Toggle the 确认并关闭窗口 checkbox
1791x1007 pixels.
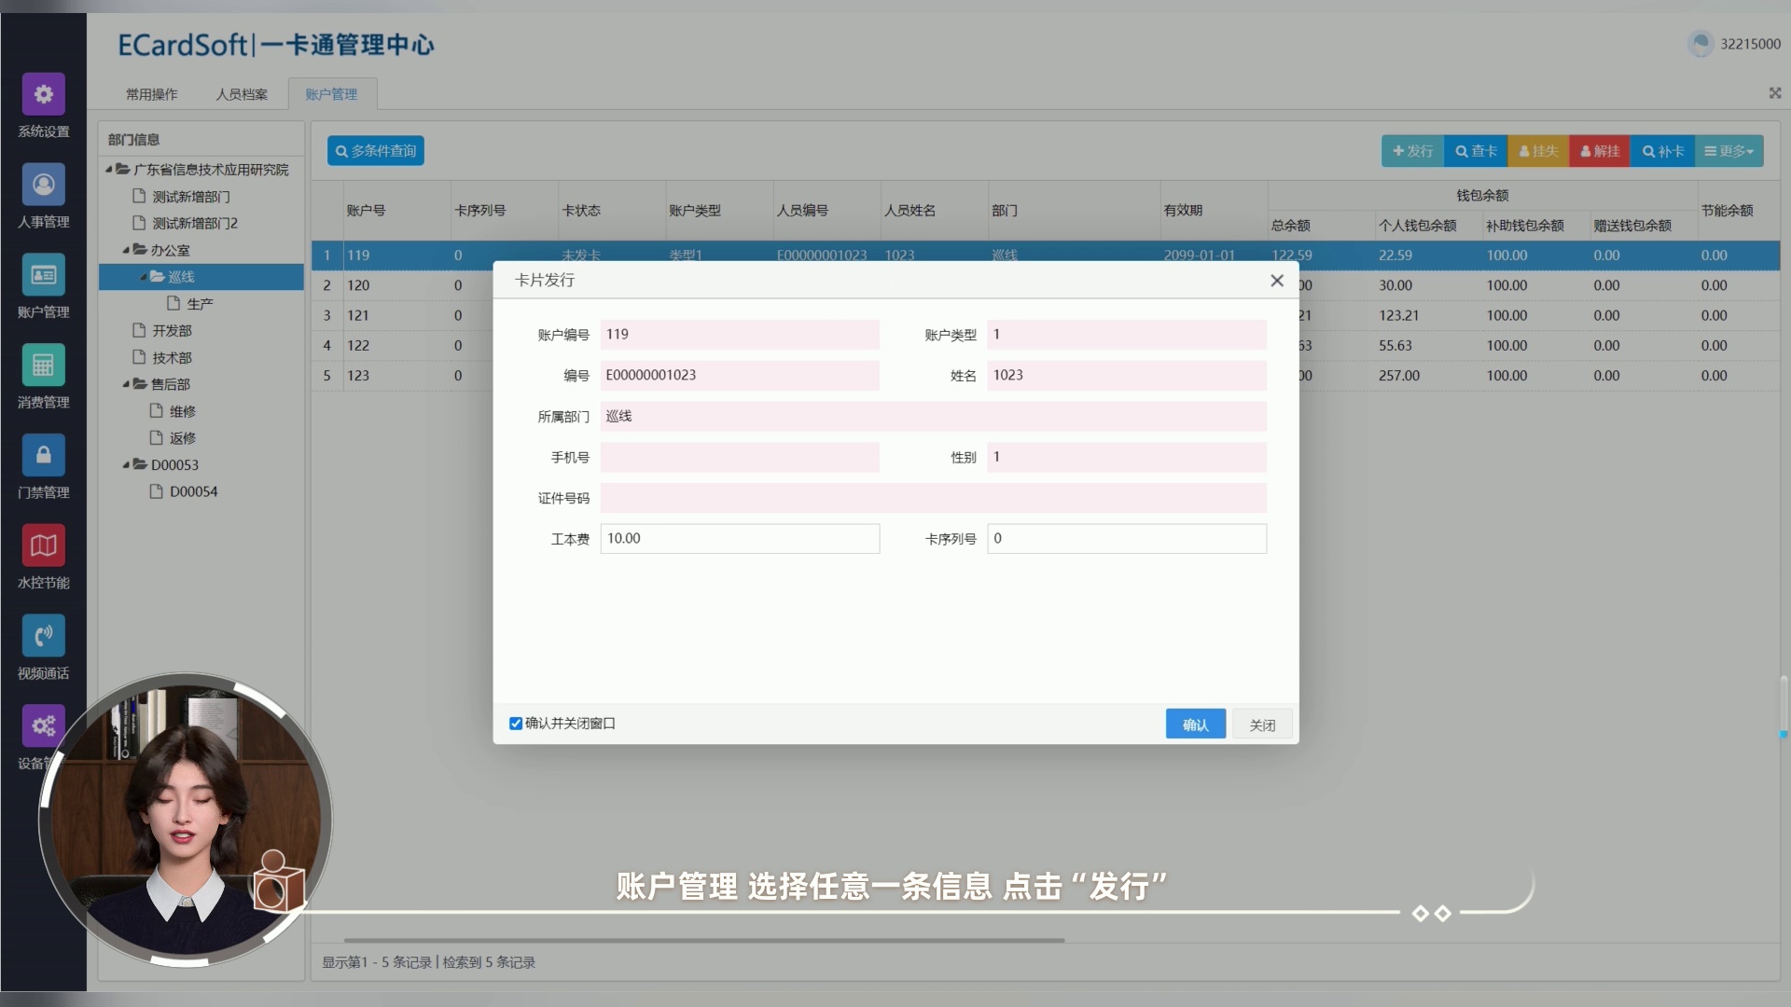coord(516,724)
